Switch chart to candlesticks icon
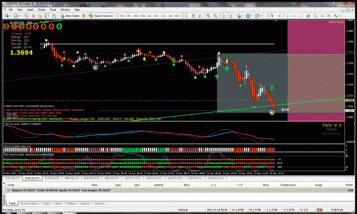This screenshot has width=357, height=214. coord(194,16)
